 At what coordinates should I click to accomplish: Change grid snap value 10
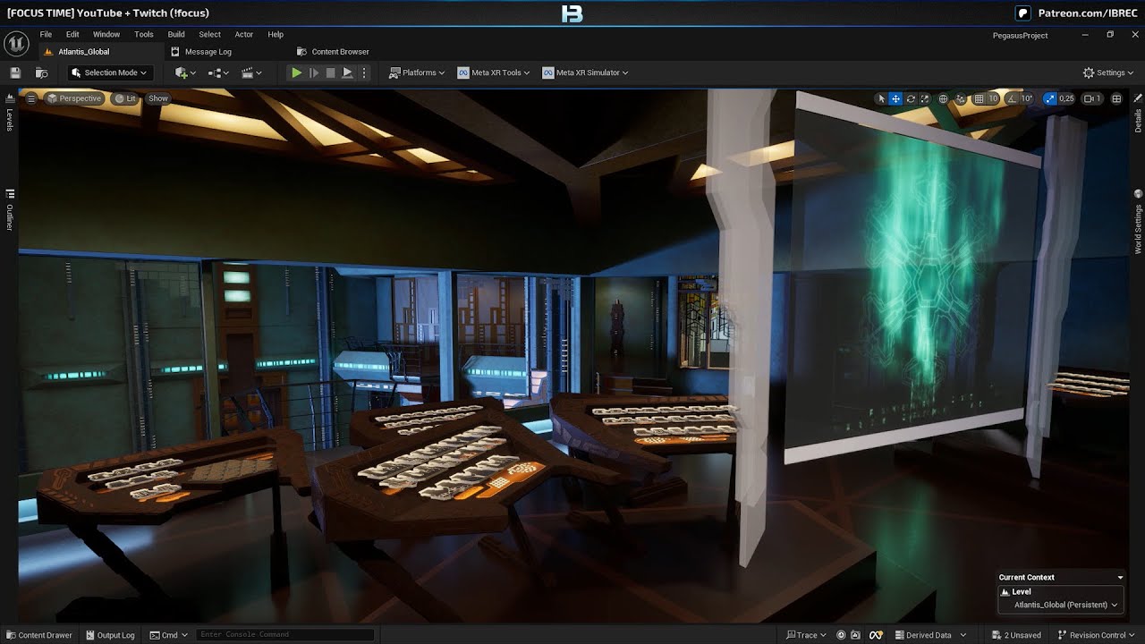993,98
